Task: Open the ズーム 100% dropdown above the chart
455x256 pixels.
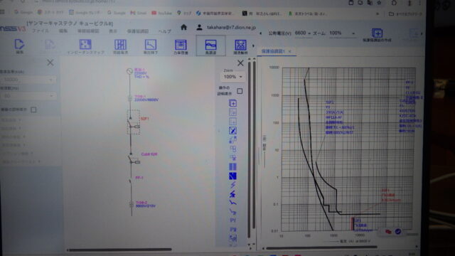Action: pos(342,33)
